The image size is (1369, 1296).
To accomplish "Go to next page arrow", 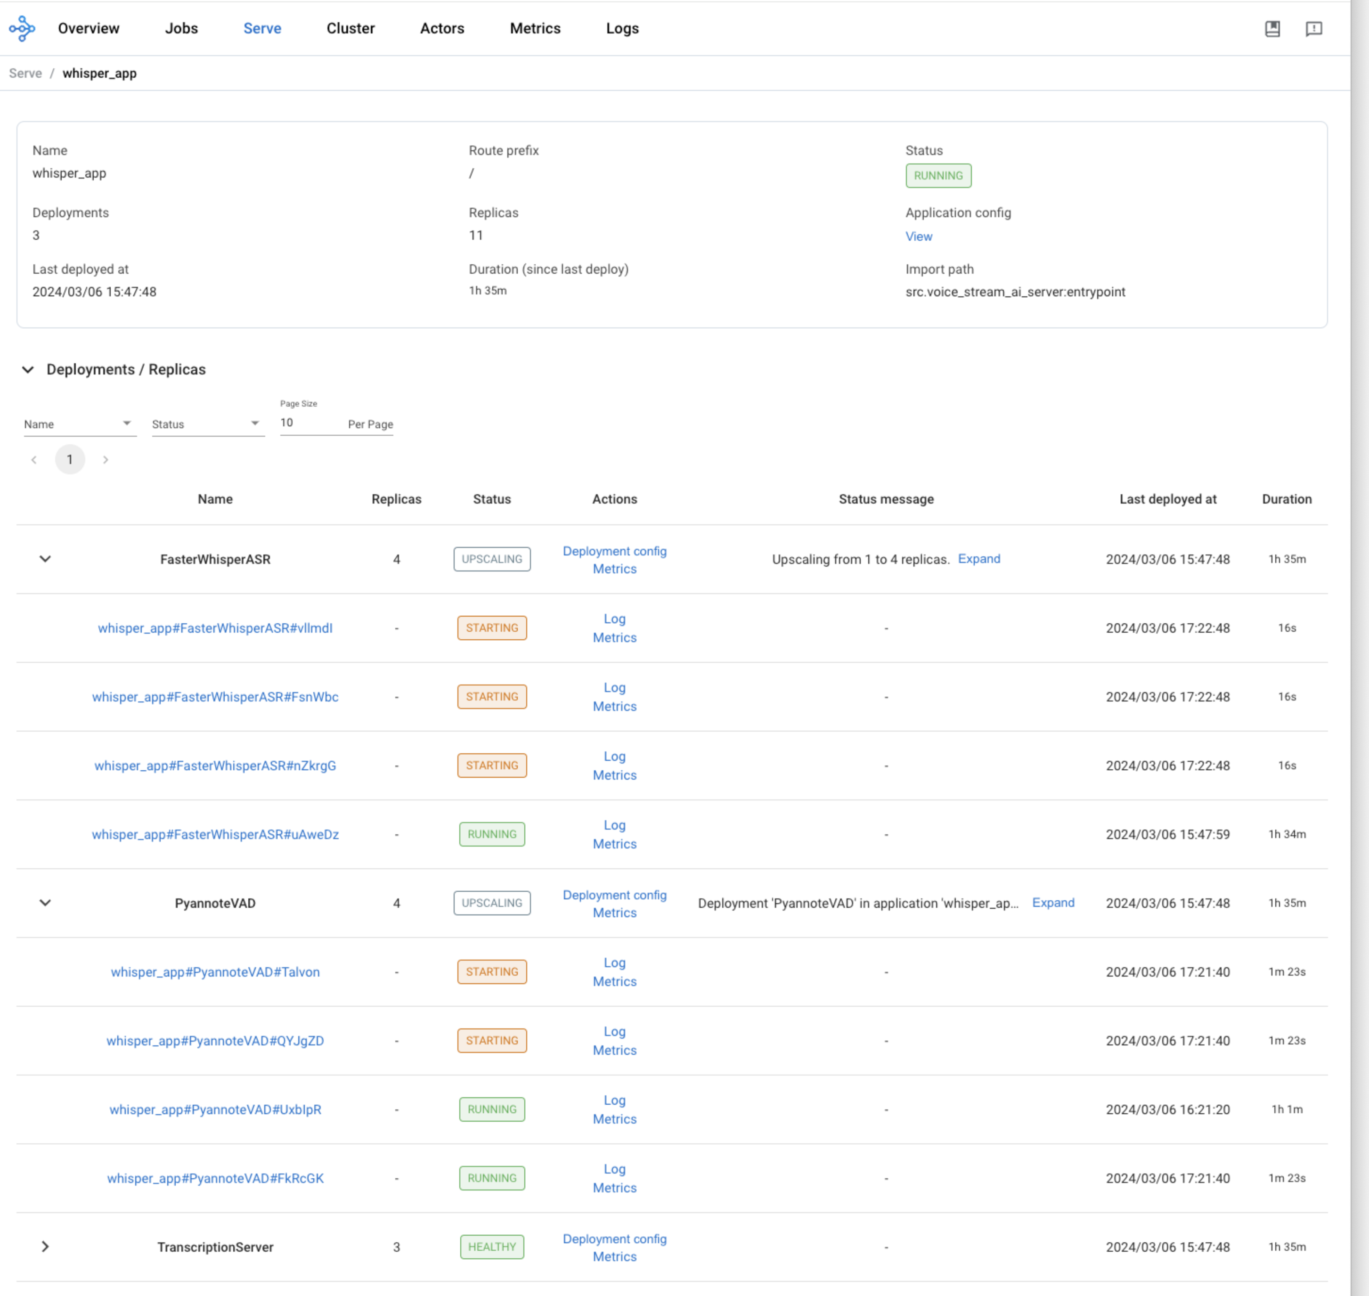I will [x=106, y=459].
